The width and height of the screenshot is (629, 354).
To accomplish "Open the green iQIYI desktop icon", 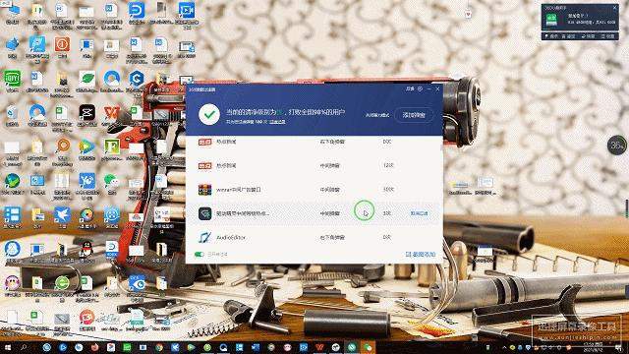I will 13,79.
